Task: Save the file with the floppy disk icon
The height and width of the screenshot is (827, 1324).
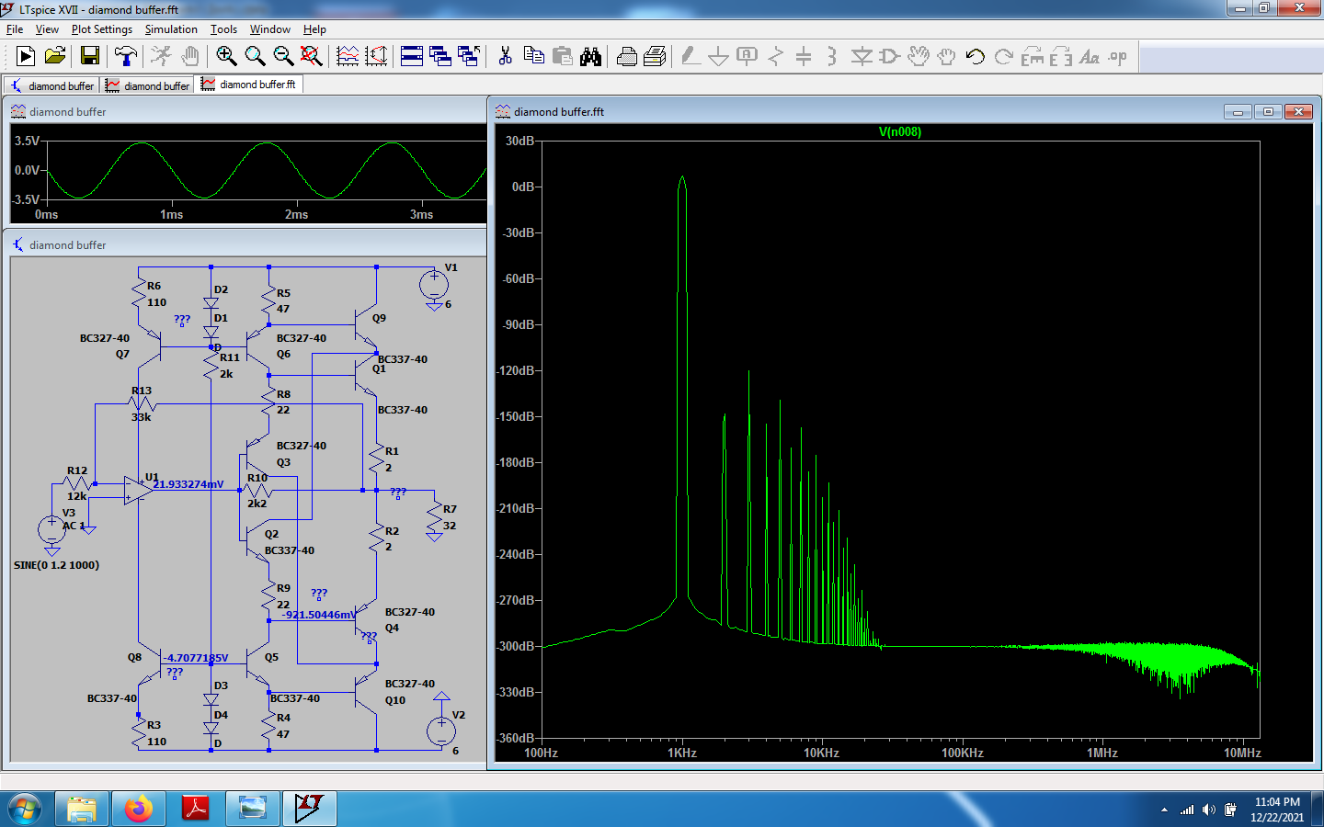Action: [90, 57]
